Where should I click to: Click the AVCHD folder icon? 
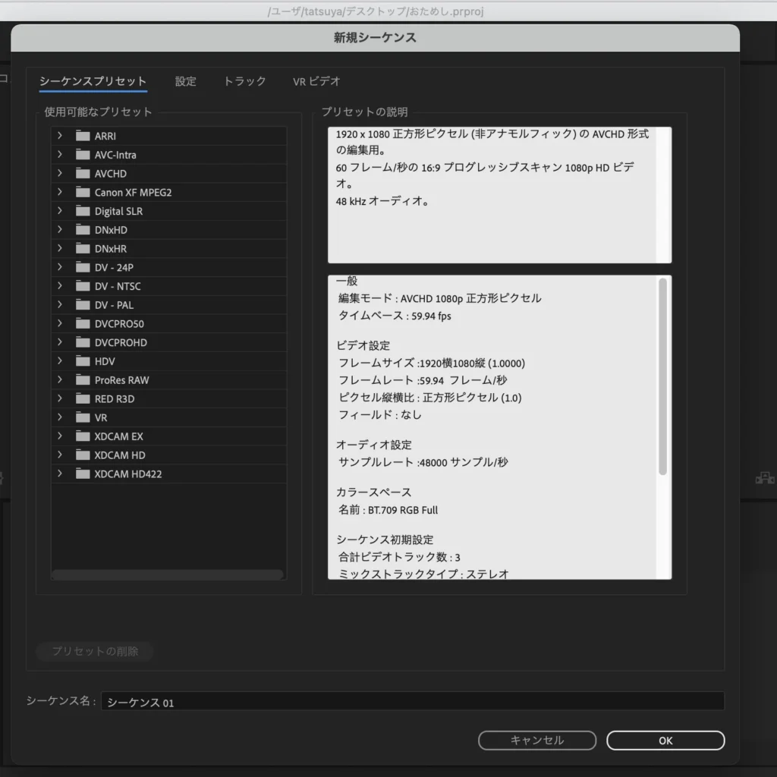(x=83, y=174)
